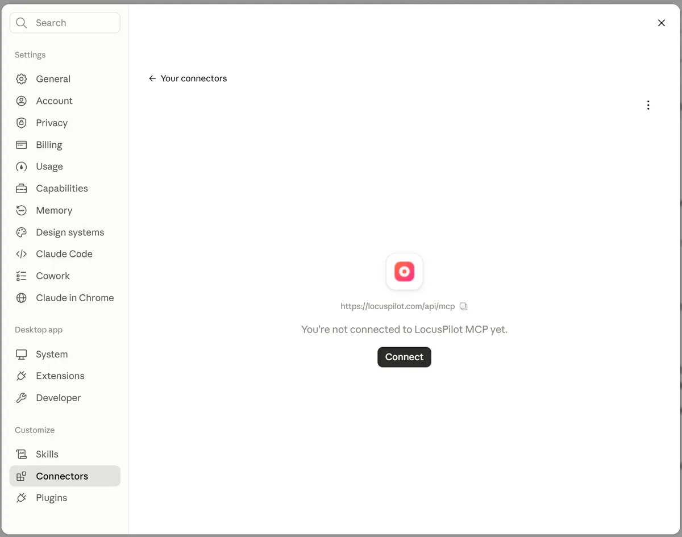Screen dimensions: 682x537
Task: Select Skills under Customize
Action: [65, 455]
